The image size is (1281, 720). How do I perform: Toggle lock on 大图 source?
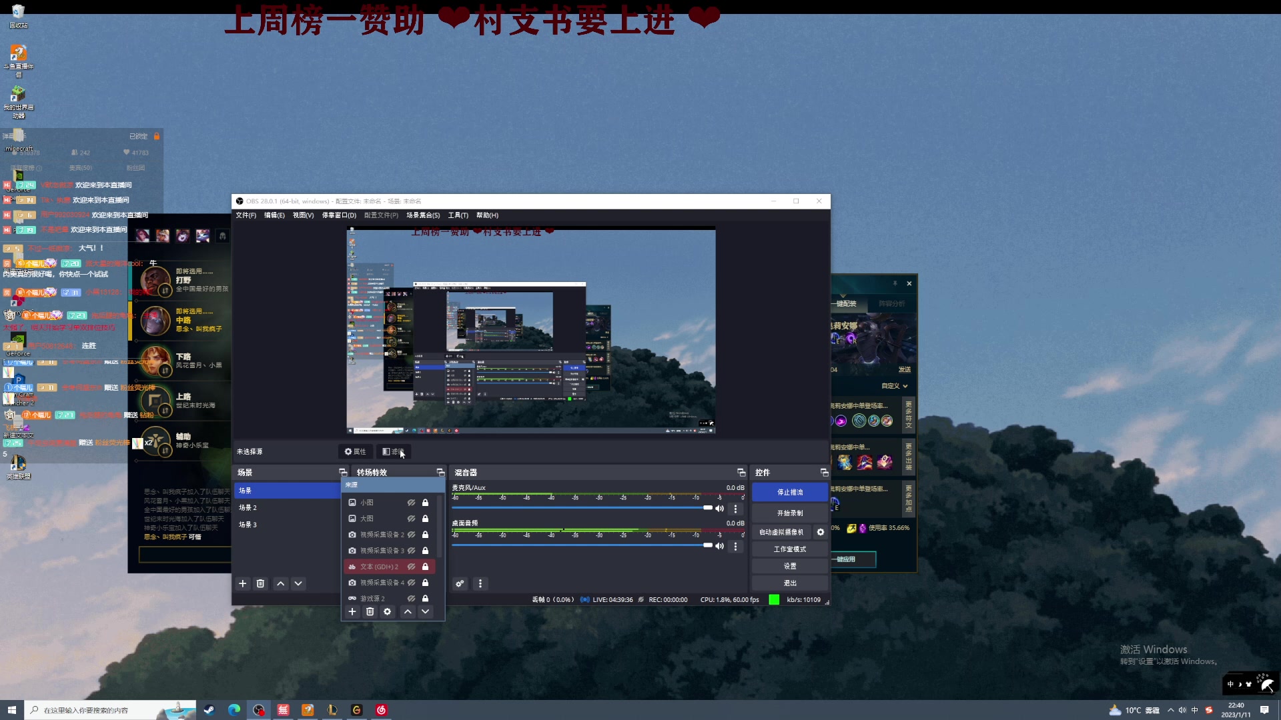[x=425, y=519]
